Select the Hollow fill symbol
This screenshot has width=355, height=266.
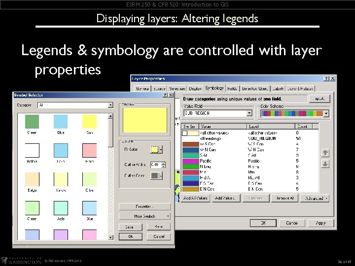32,150
